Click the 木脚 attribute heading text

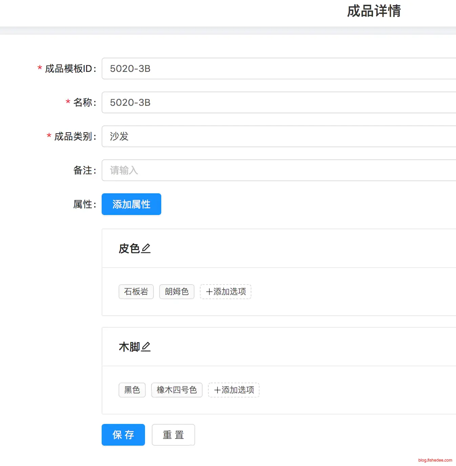129,347
